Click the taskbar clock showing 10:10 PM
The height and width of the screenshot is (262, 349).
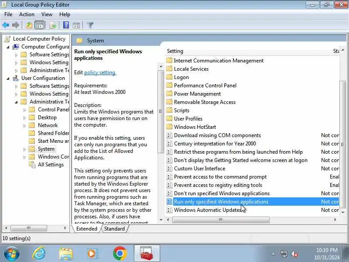(327, 250)
